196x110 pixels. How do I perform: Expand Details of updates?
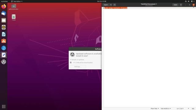click(77, 60)
